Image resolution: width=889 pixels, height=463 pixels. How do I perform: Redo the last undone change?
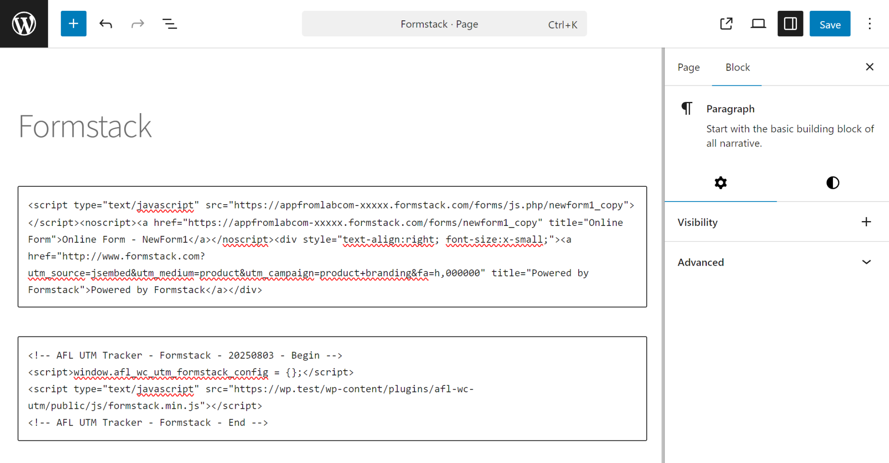click(138, 24)
